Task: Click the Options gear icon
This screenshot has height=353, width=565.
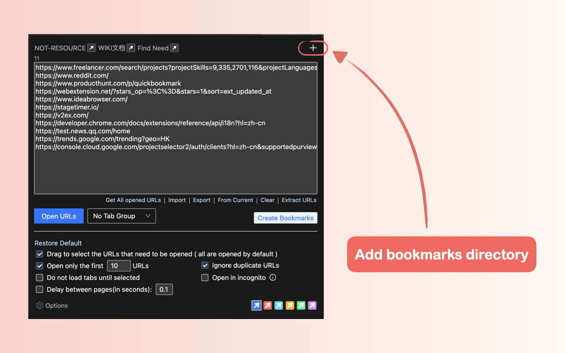Action: [40, 305]
